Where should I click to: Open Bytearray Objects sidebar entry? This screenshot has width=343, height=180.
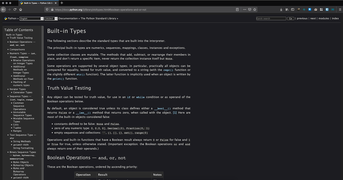[23, 165]
